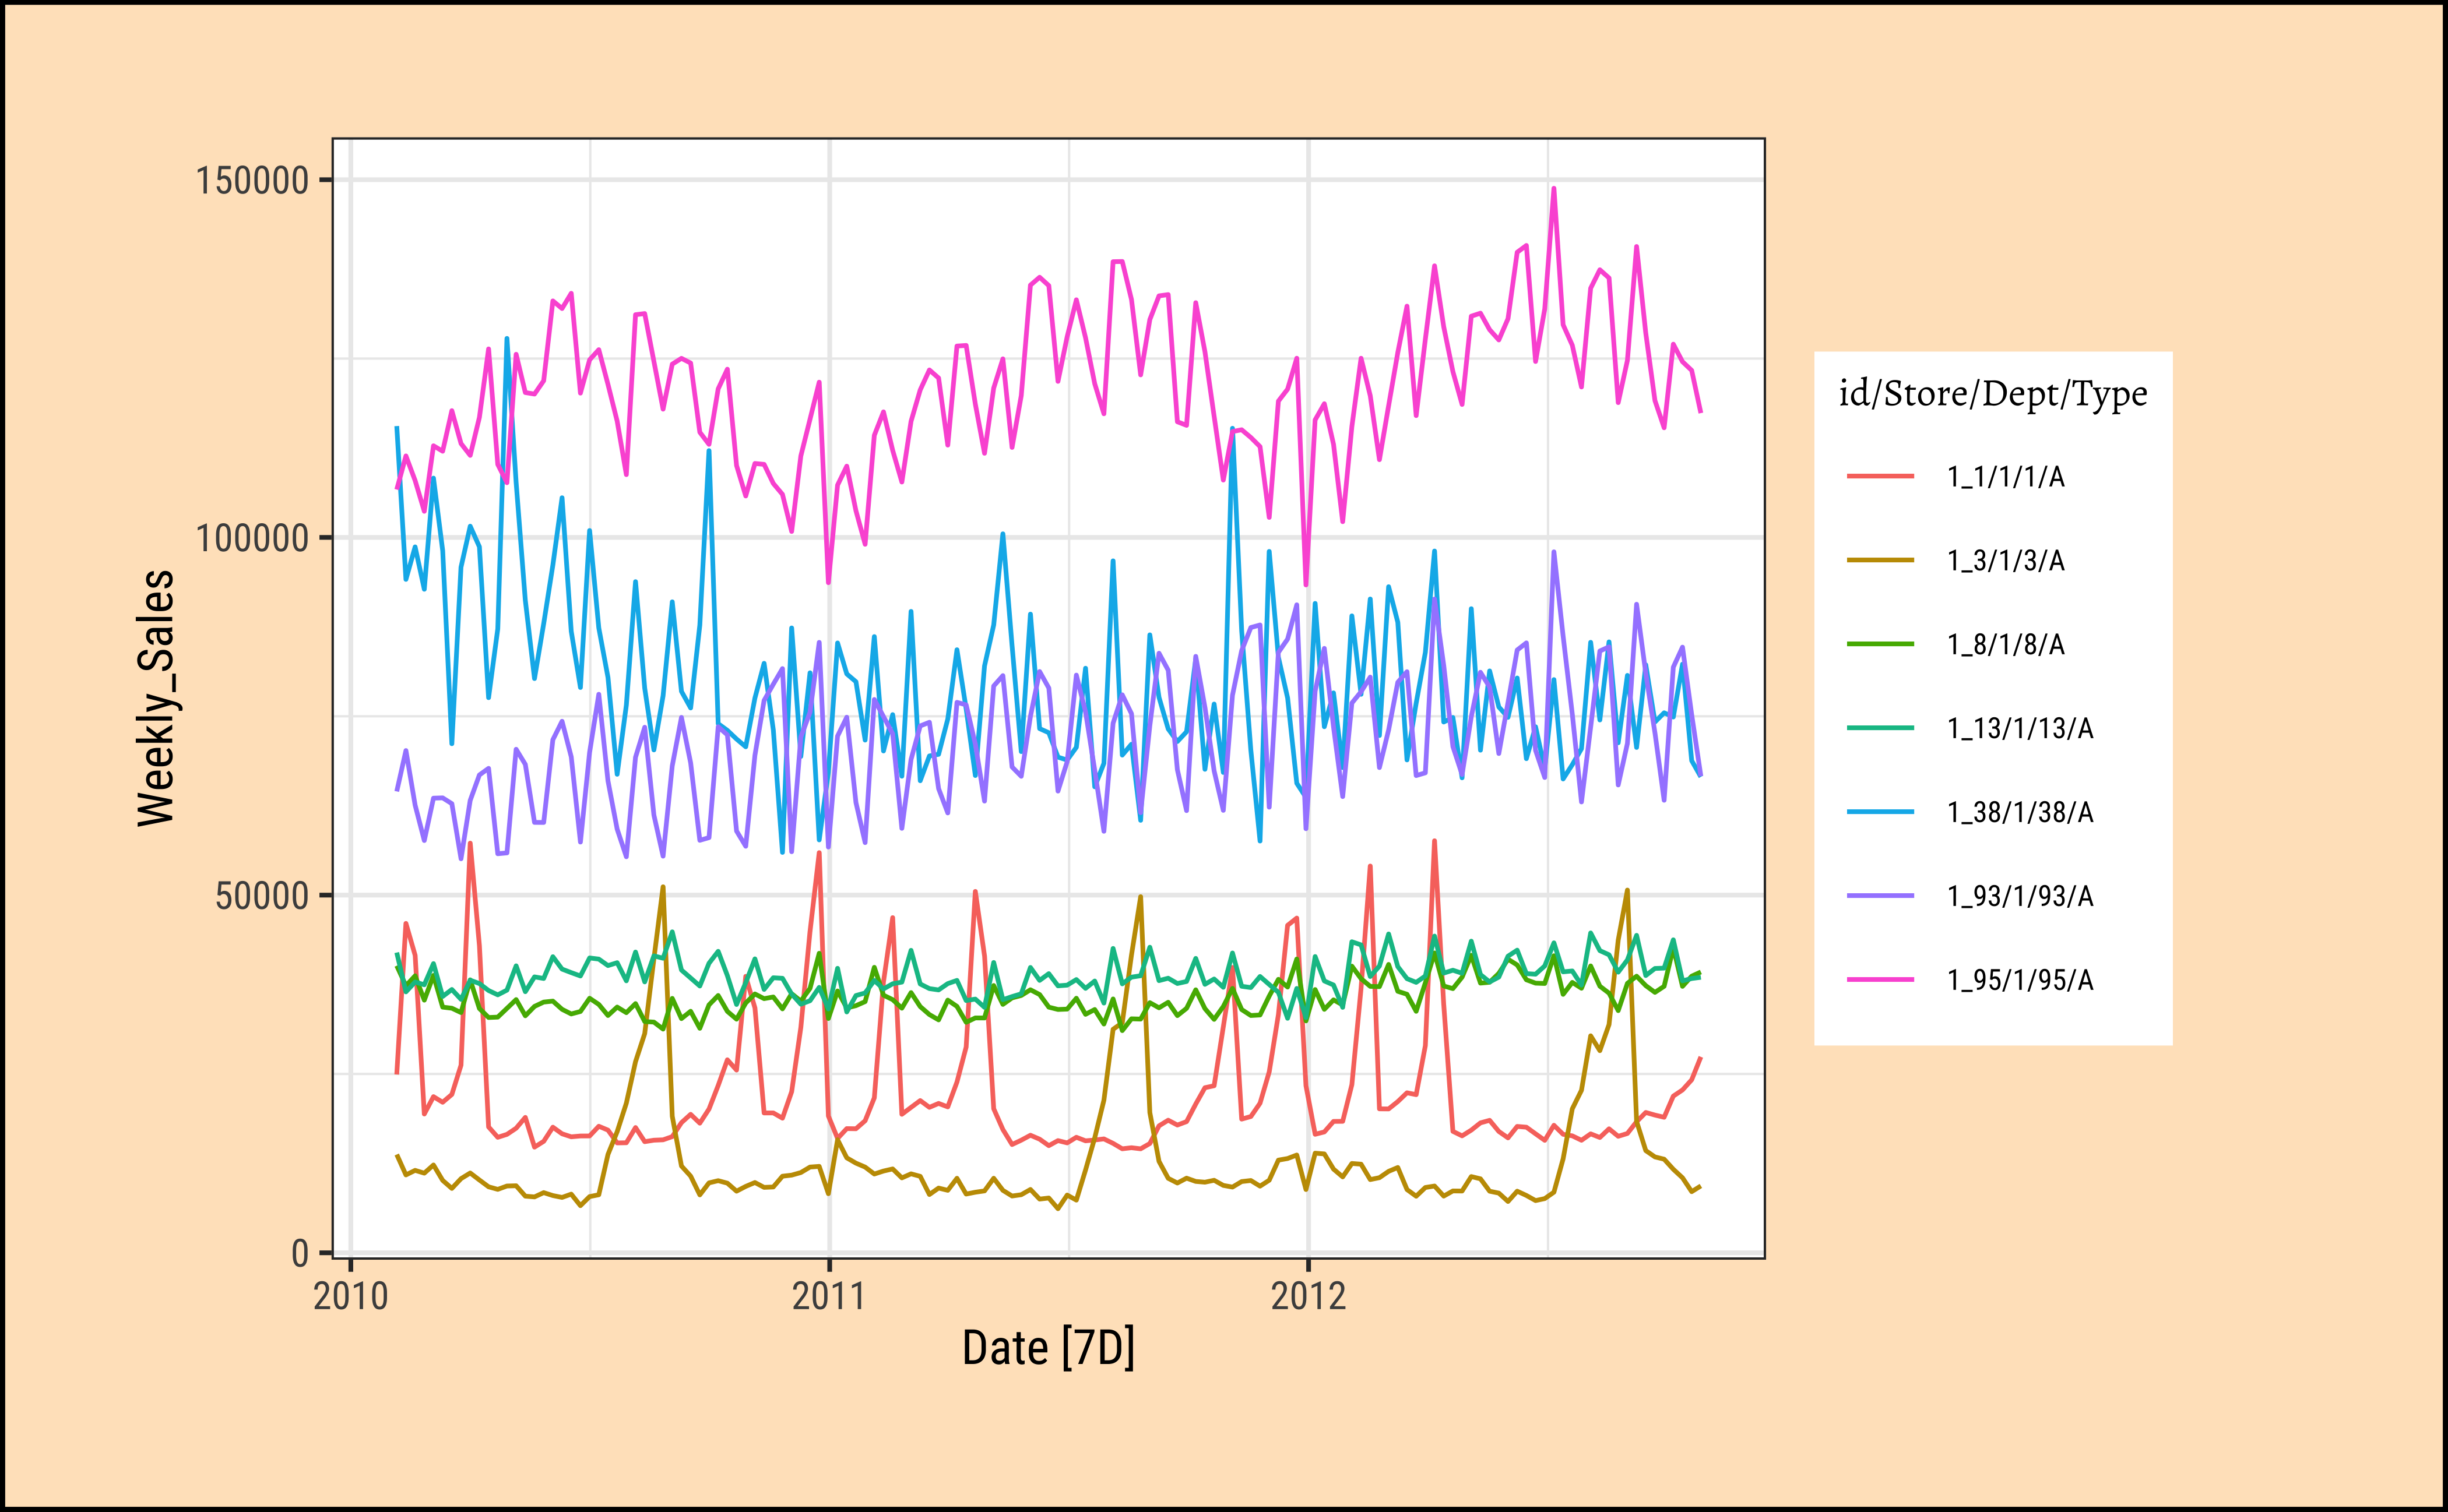The height and width of the screenshot is (1512, 2448).
Task: Click the Date [7D] x-axis title
Action: pos(1047,1348)
